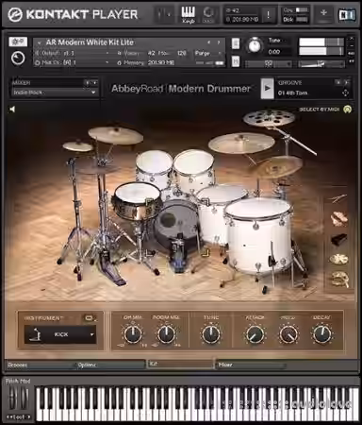Click the instrument close X button
Image resolution: width=362 pixels, height=425 pixels.
(x=352, y=39)
